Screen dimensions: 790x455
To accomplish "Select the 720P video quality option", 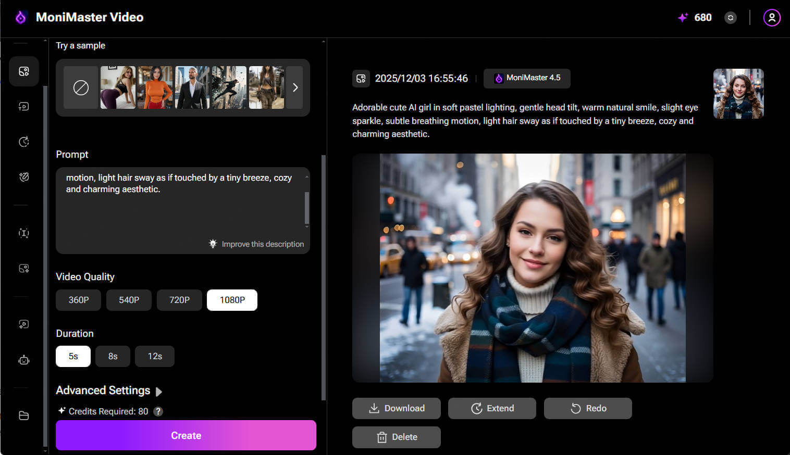I will click(x=179, y=300).
